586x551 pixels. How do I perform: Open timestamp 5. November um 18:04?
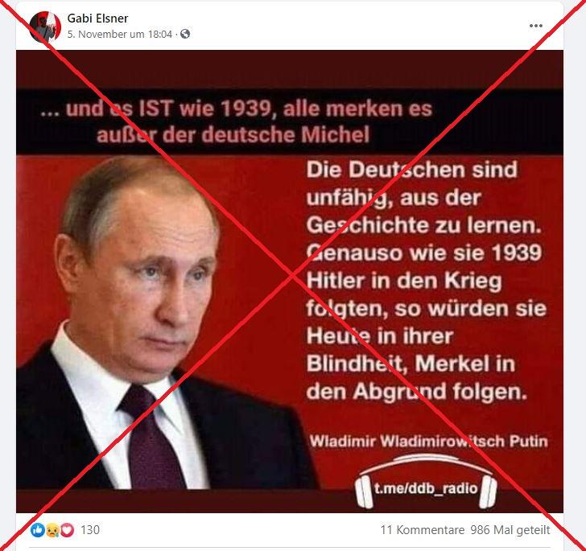[x=120, y=34]
